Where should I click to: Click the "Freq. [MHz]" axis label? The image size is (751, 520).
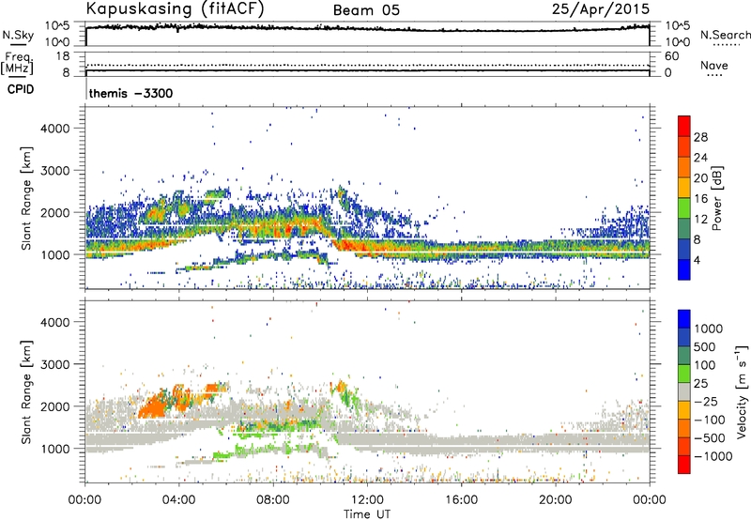click(17, 64)
